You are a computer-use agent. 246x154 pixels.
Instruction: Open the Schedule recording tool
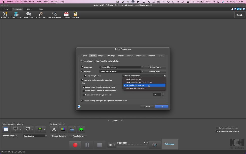pos(66,14)
